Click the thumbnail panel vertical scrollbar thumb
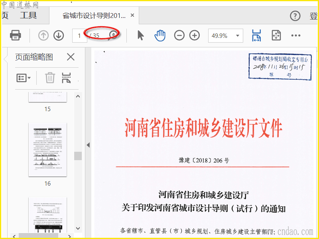The width and height of the screenshot is (319, 239). point(78,156)
